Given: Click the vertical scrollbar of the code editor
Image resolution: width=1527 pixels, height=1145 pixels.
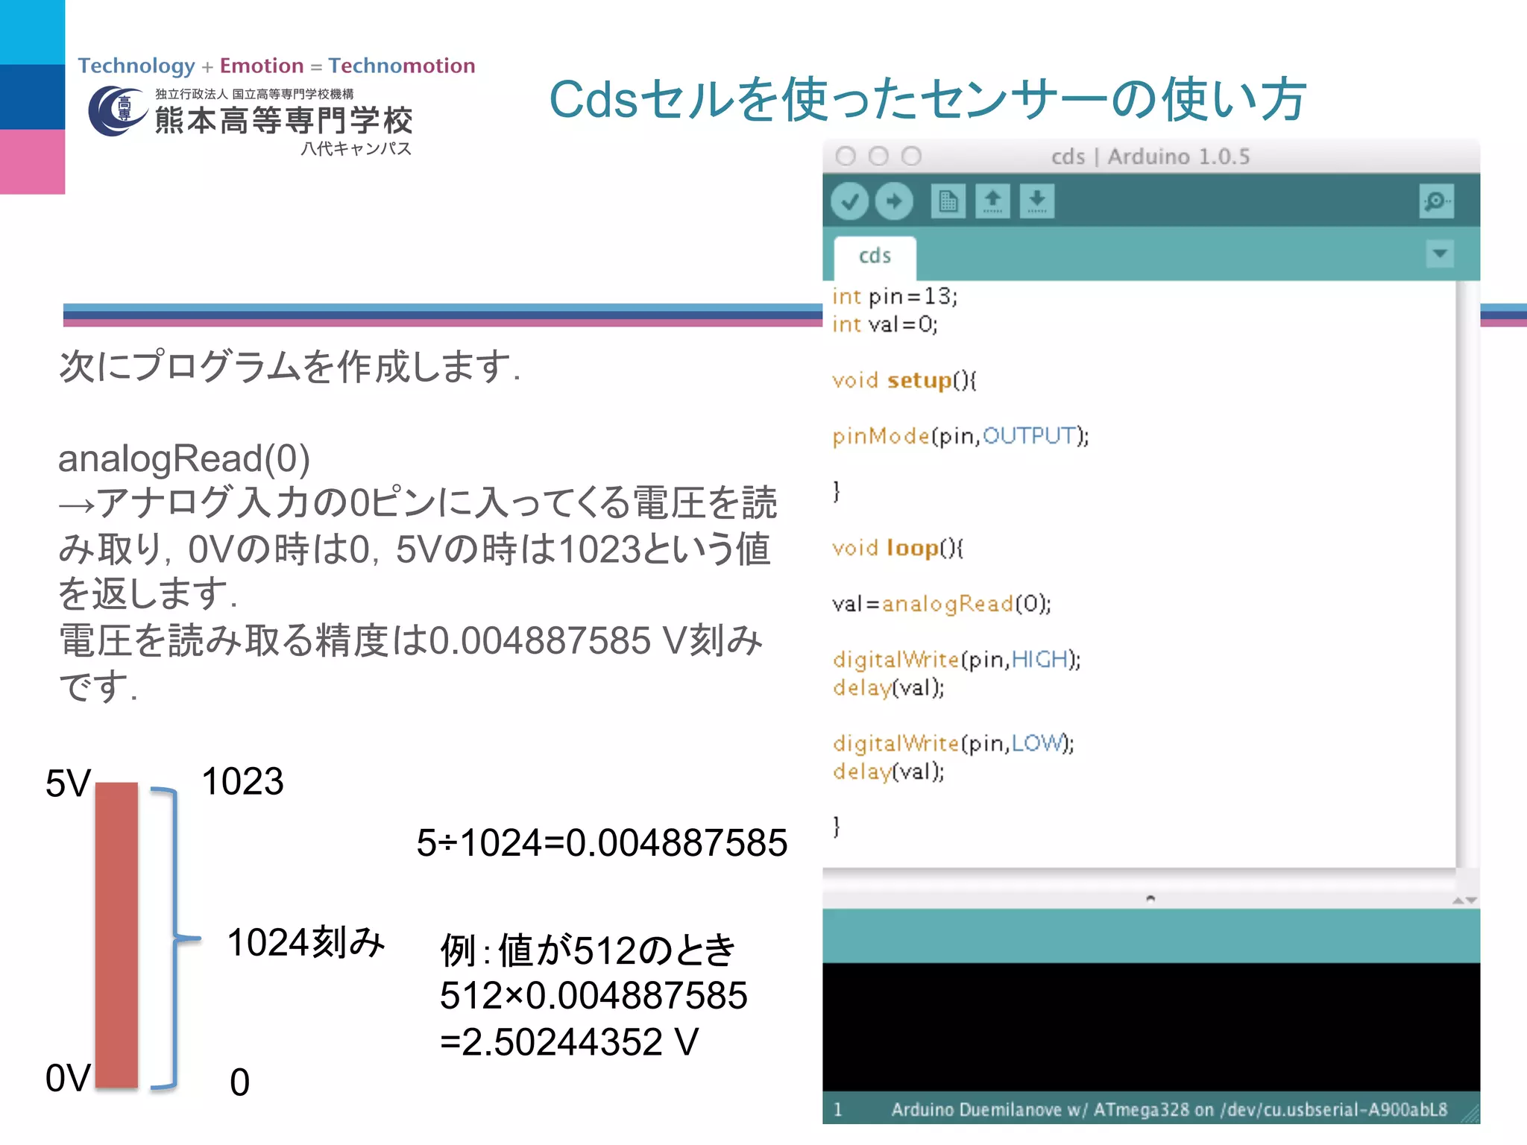Looking at the screenshot, I should 1467,574.
